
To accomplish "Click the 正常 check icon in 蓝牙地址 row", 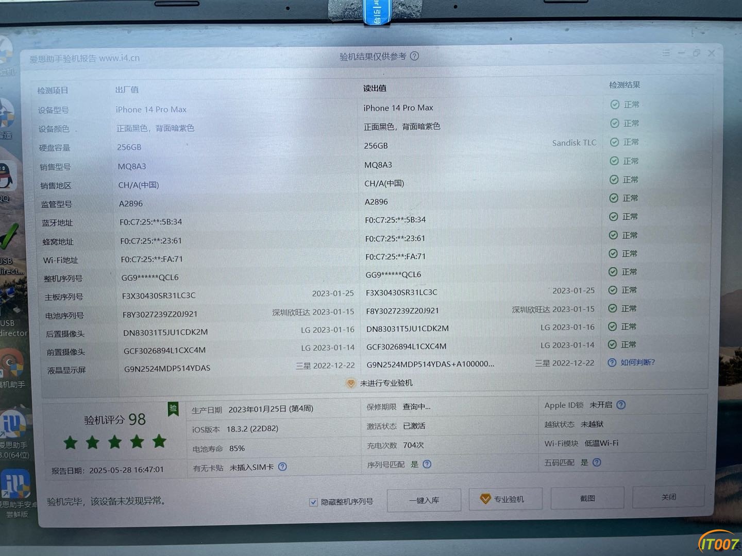I will [613, 217].
